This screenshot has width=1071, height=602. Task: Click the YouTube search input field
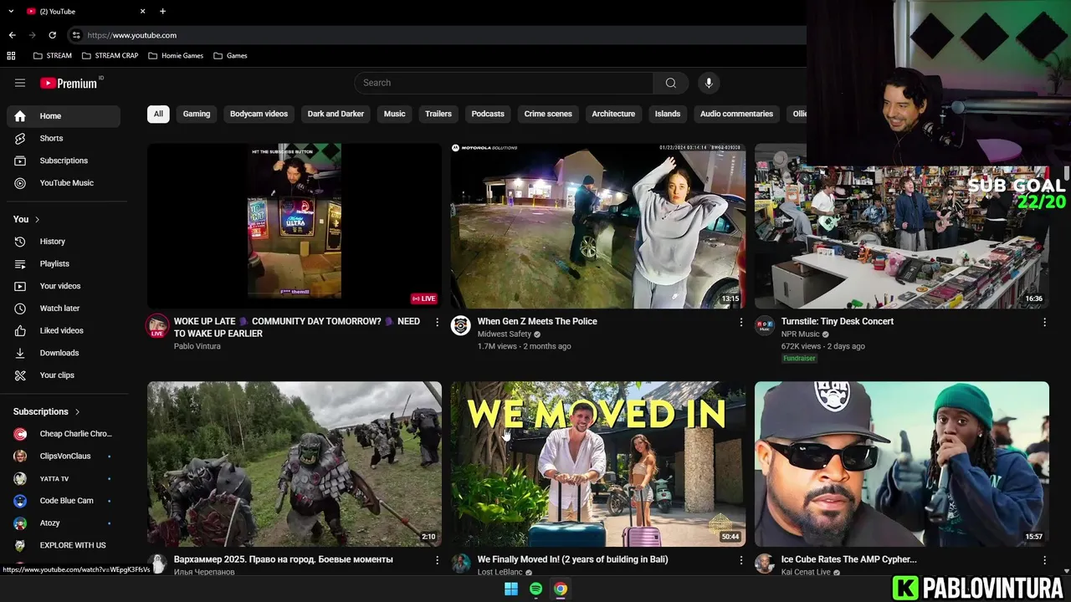point(504,83)
